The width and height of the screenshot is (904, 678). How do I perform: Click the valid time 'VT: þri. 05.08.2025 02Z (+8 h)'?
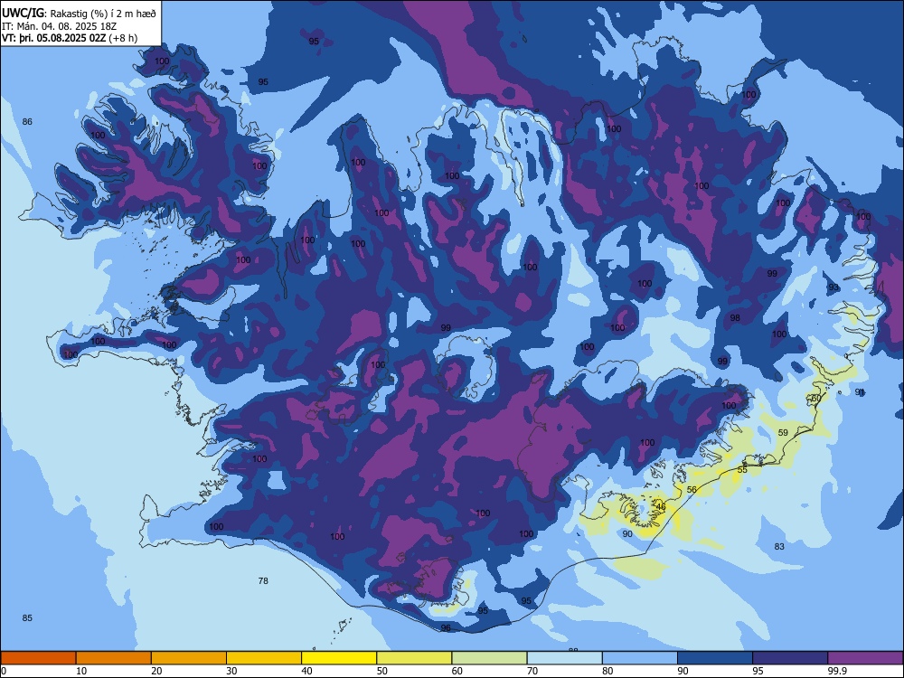[70, 38]
